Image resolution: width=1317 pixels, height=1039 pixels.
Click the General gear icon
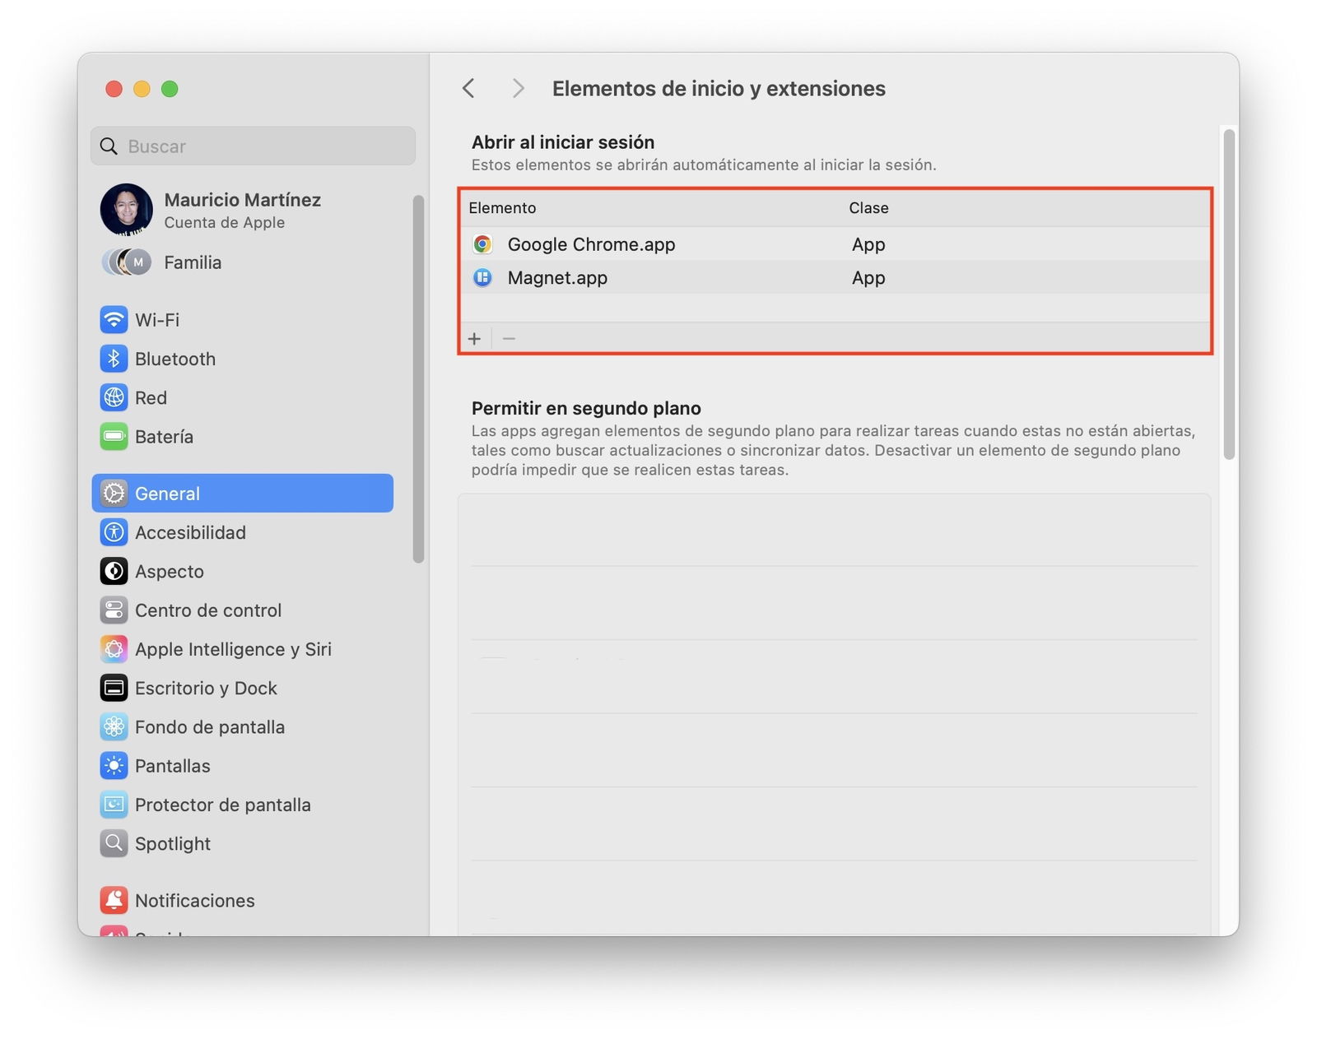click(x=114, y=493)
